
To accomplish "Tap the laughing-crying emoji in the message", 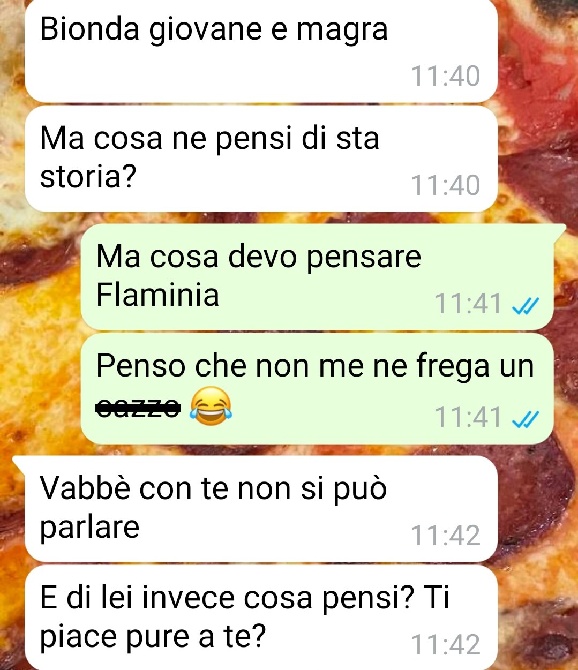I will tap(211, 406).
